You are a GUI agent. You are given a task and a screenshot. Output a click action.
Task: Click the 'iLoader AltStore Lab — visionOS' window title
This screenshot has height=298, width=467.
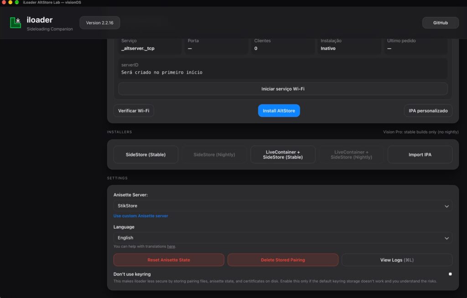(52, 2)
